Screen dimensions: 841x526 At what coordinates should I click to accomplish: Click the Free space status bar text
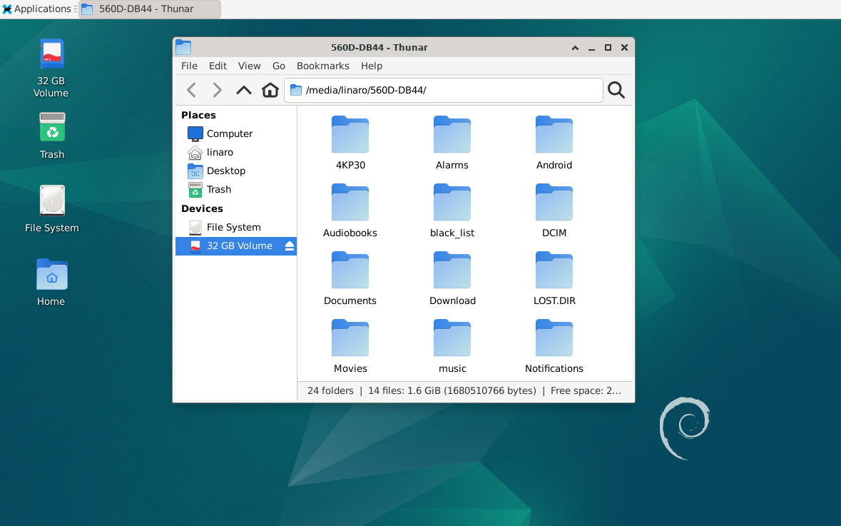pyautogui.click(x=586, y=390)
